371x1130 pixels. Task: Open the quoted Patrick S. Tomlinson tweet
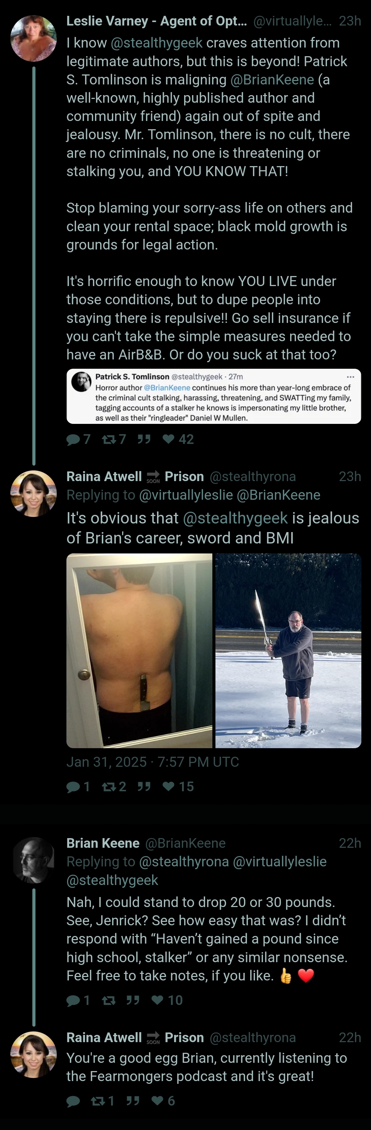click(214, 397)
